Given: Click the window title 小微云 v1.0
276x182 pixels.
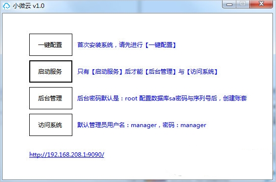Looking at the screenshot, I should coord(28,6).
